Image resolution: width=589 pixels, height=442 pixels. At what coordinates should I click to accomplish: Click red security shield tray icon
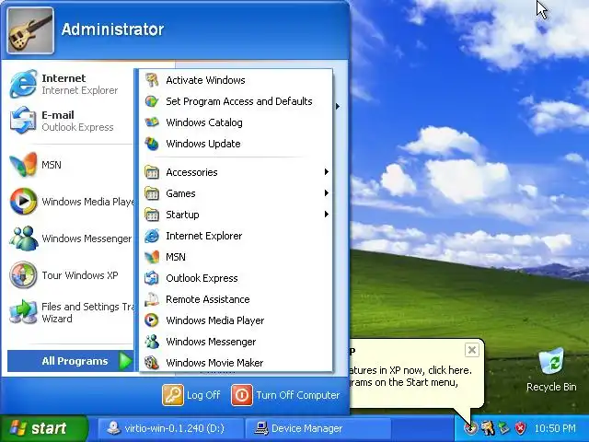[x=520, y=428]
